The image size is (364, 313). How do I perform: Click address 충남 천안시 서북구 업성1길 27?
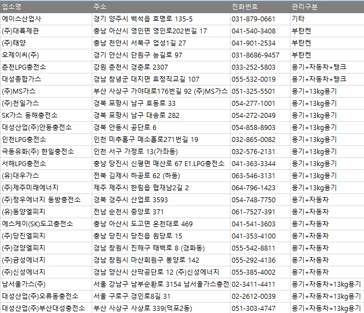(140, 43)
